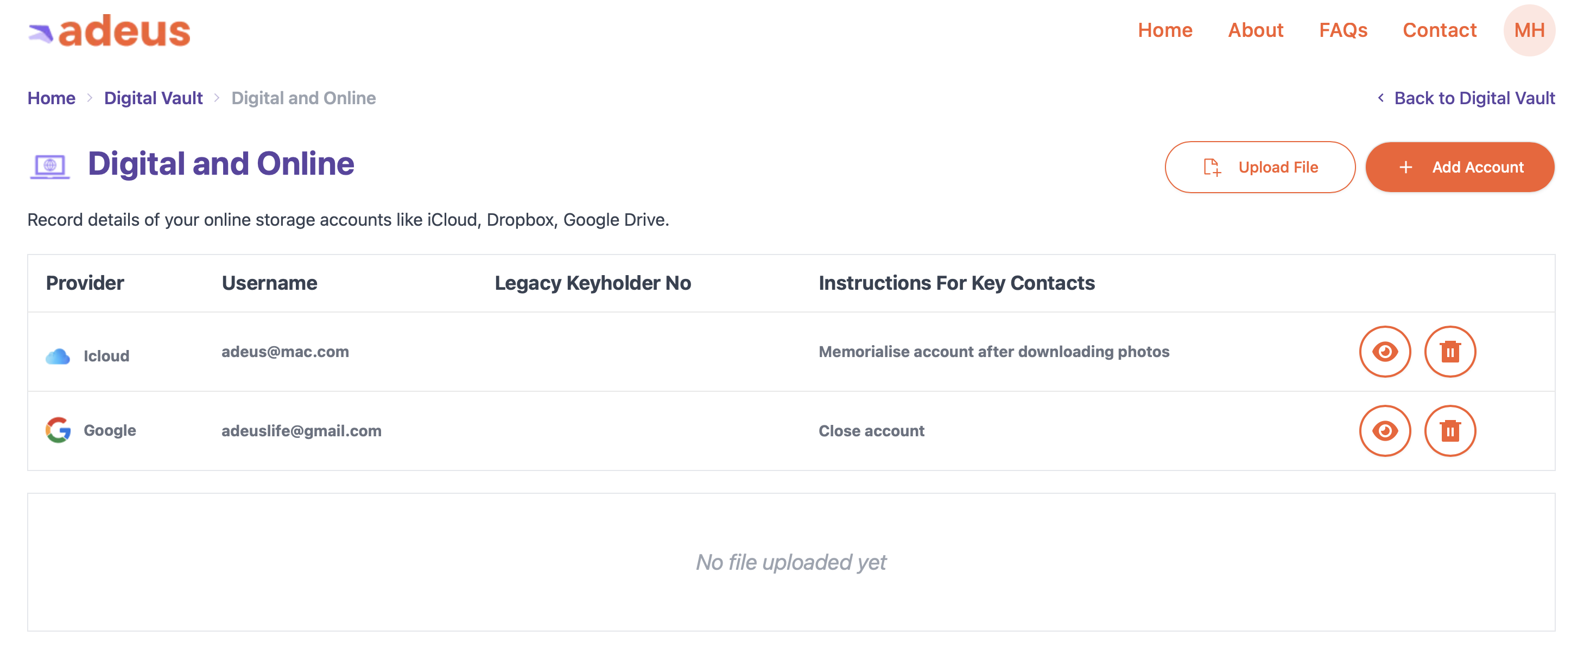This screenshot has height=649, width=1584.
Task: Open the Contact navigation item
Action: (1439, 30)
